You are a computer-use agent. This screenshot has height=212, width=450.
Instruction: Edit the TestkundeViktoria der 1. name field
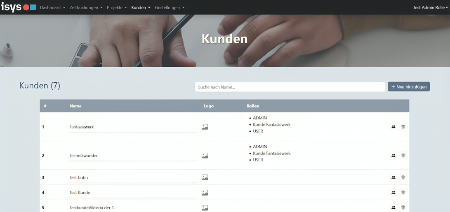point(132,207)
